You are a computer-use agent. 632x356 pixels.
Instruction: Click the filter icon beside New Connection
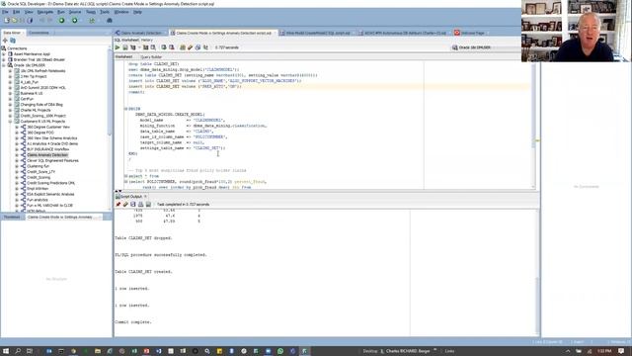coord(13,41)
